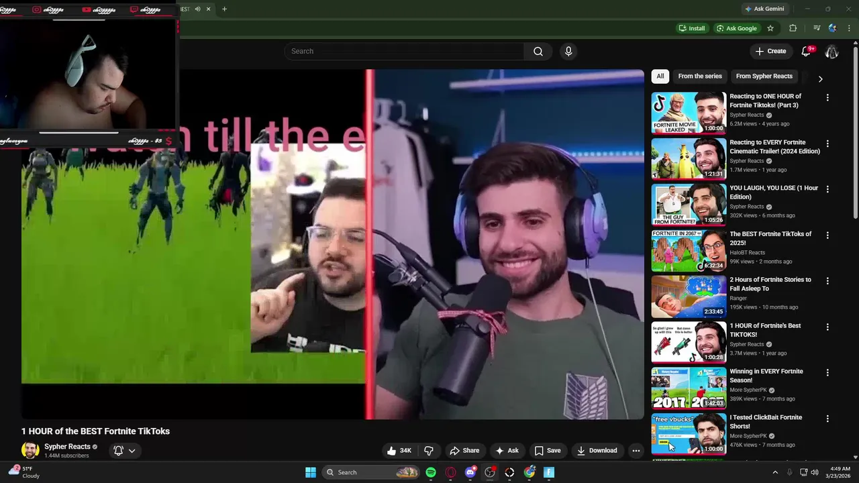This screenshot has height=483, width=859.
Task: Open the Sypher Reacts channel name link
Action: pyautogui.click(x=67, y=447)
